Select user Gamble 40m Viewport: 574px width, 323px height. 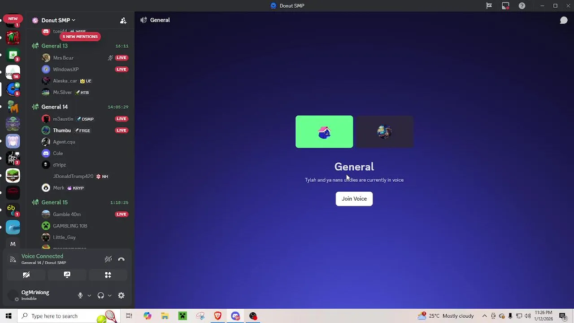tap(67, 214)
